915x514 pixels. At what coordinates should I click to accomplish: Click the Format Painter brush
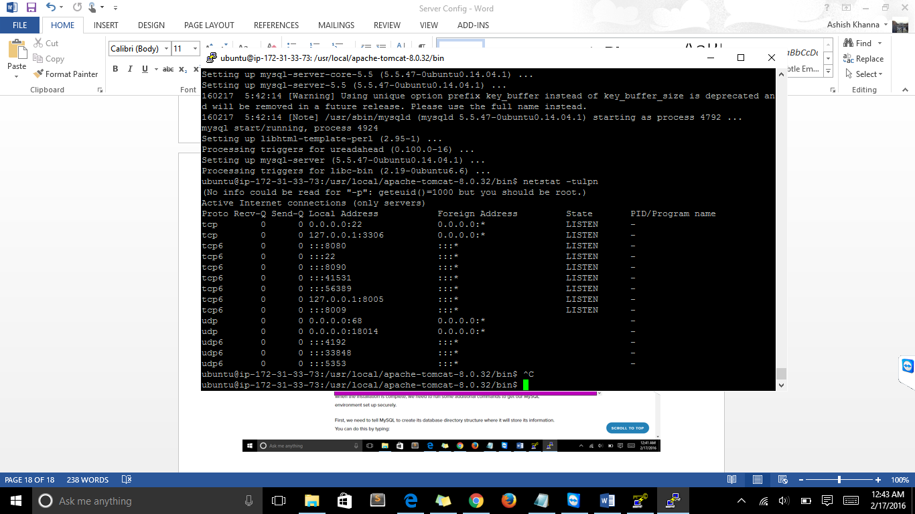pos(66,74)
